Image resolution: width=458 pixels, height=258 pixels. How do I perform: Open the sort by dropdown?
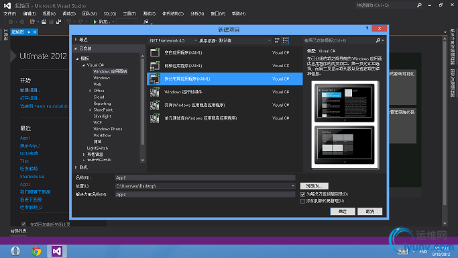(x=245, y=41)
